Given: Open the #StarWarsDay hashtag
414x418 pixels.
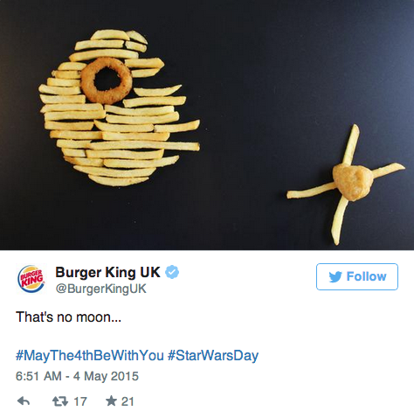Looking at the screenshot, I should [213, 355].
